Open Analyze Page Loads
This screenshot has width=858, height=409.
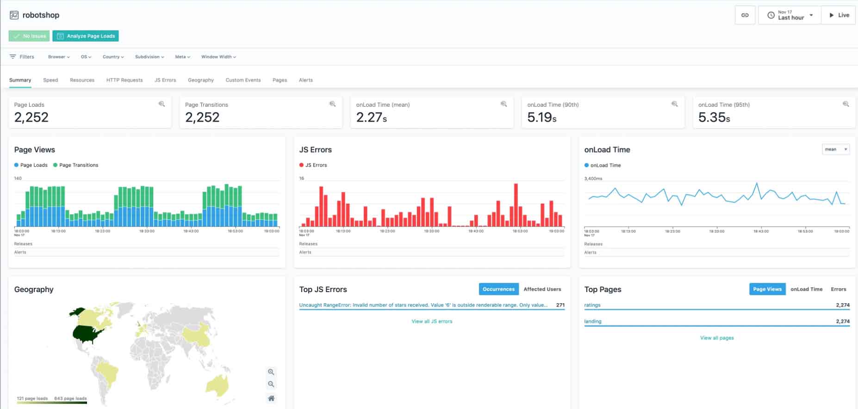[x=86, y=36]
